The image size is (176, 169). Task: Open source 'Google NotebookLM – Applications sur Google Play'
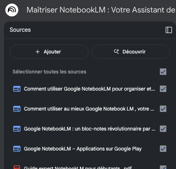(x=83, y=149)
